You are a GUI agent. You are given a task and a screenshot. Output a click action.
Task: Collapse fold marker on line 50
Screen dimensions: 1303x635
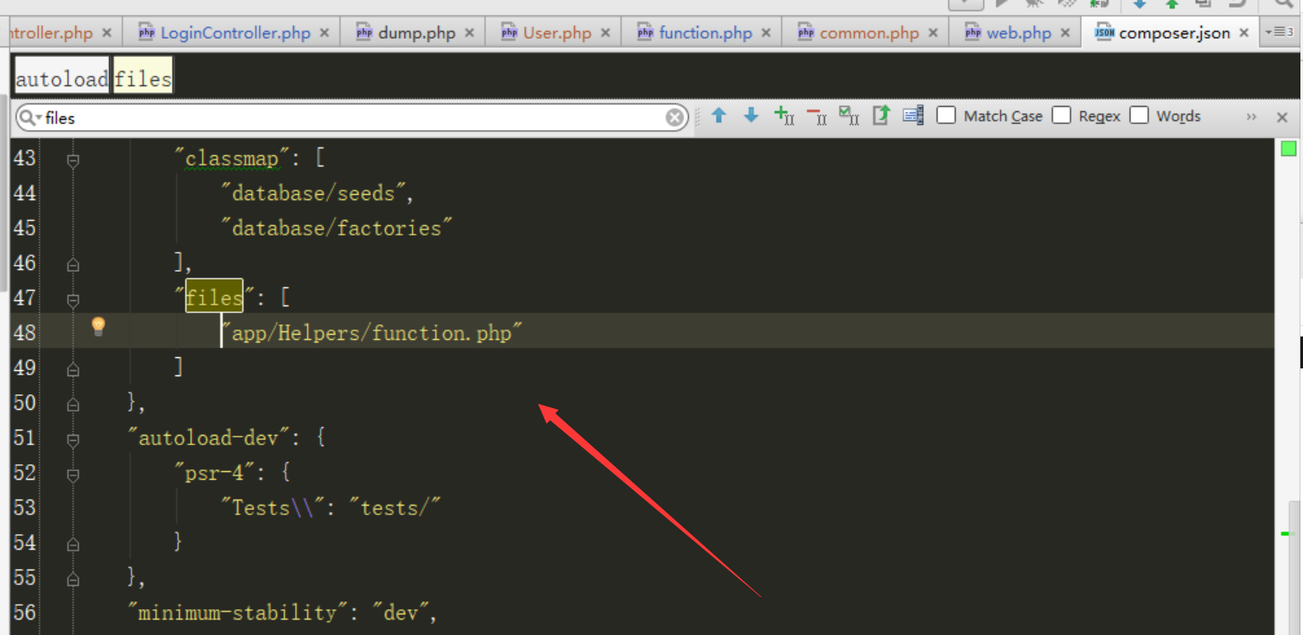pyautogui.click(x=73, y=404)
